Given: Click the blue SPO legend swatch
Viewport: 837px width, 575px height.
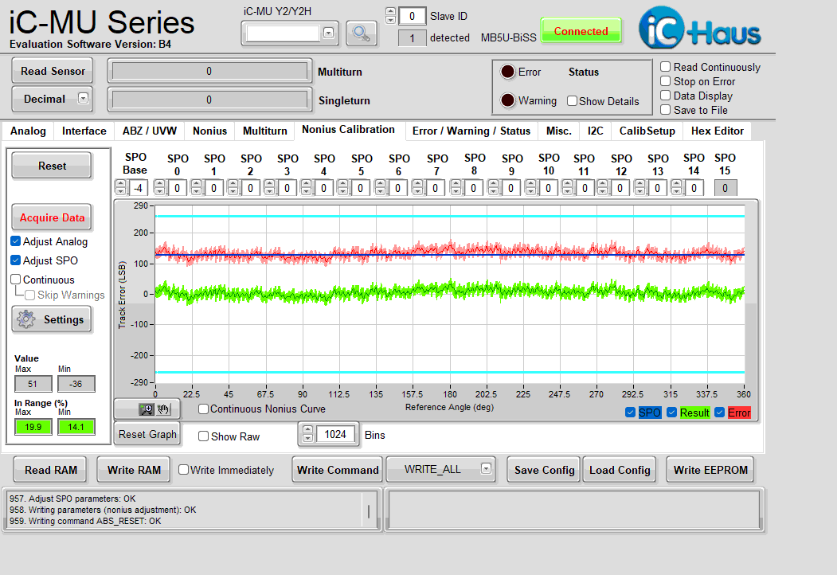Looking at the screenshot, I should tap(650, 413).
